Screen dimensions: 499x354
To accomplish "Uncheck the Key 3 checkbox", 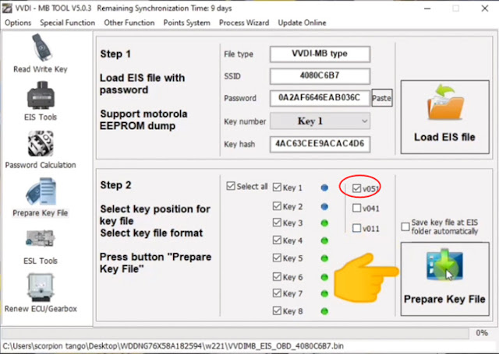I will 278,223.
